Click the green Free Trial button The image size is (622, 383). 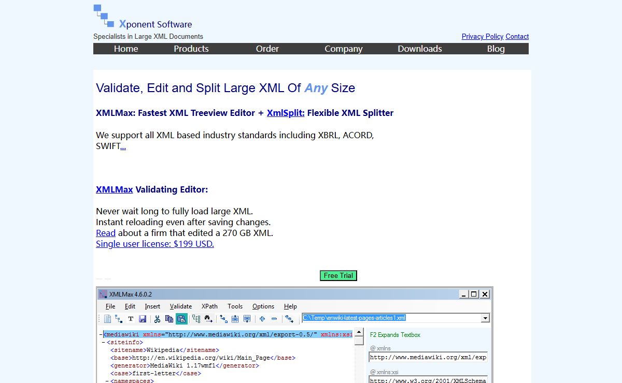pos(338,276)
